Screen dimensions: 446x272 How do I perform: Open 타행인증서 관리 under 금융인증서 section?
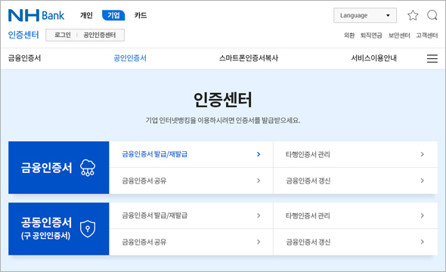coord(308,154)
